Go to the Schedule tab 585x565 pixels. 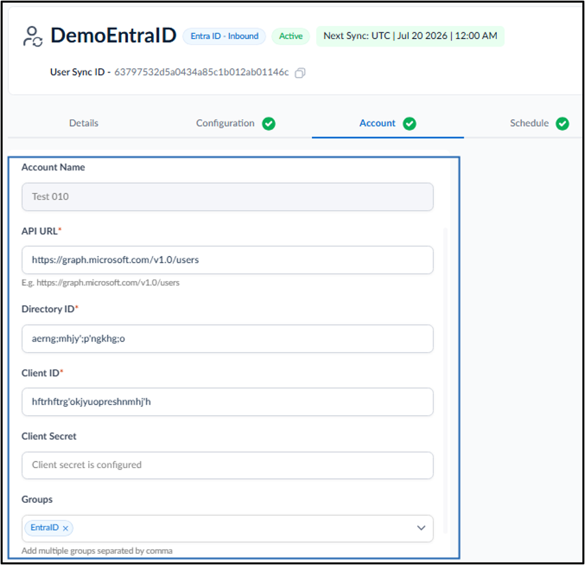[529, 123]
